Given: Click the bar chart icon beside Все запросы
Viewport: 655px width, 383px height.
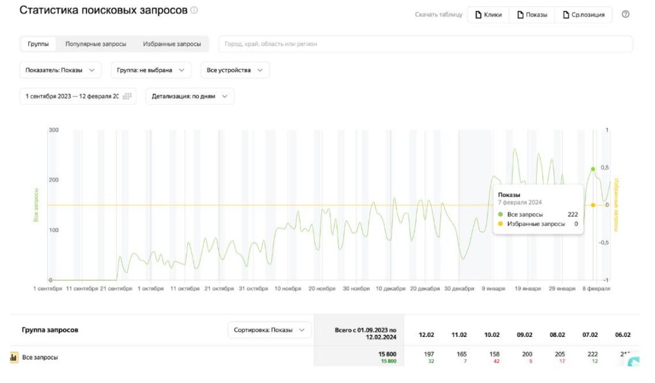Looking at the screenshot, I should [x=13, y=357].
